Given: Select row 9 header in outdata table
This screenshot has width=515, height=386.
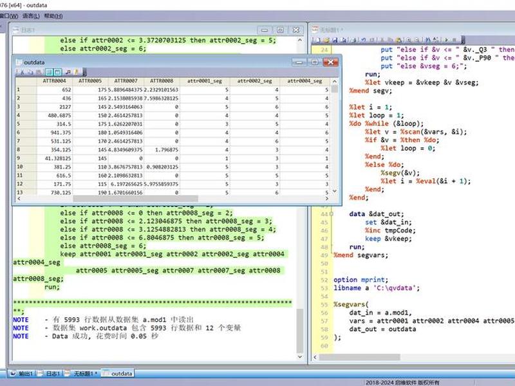Looking at the screenshot, I should (26, 158).
